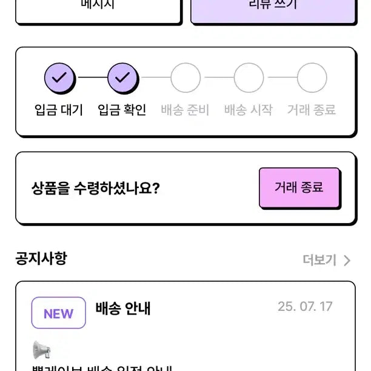
Task: Select the 배송 시작 step circle
Action: pyautogui.click(x=249, y=78)
